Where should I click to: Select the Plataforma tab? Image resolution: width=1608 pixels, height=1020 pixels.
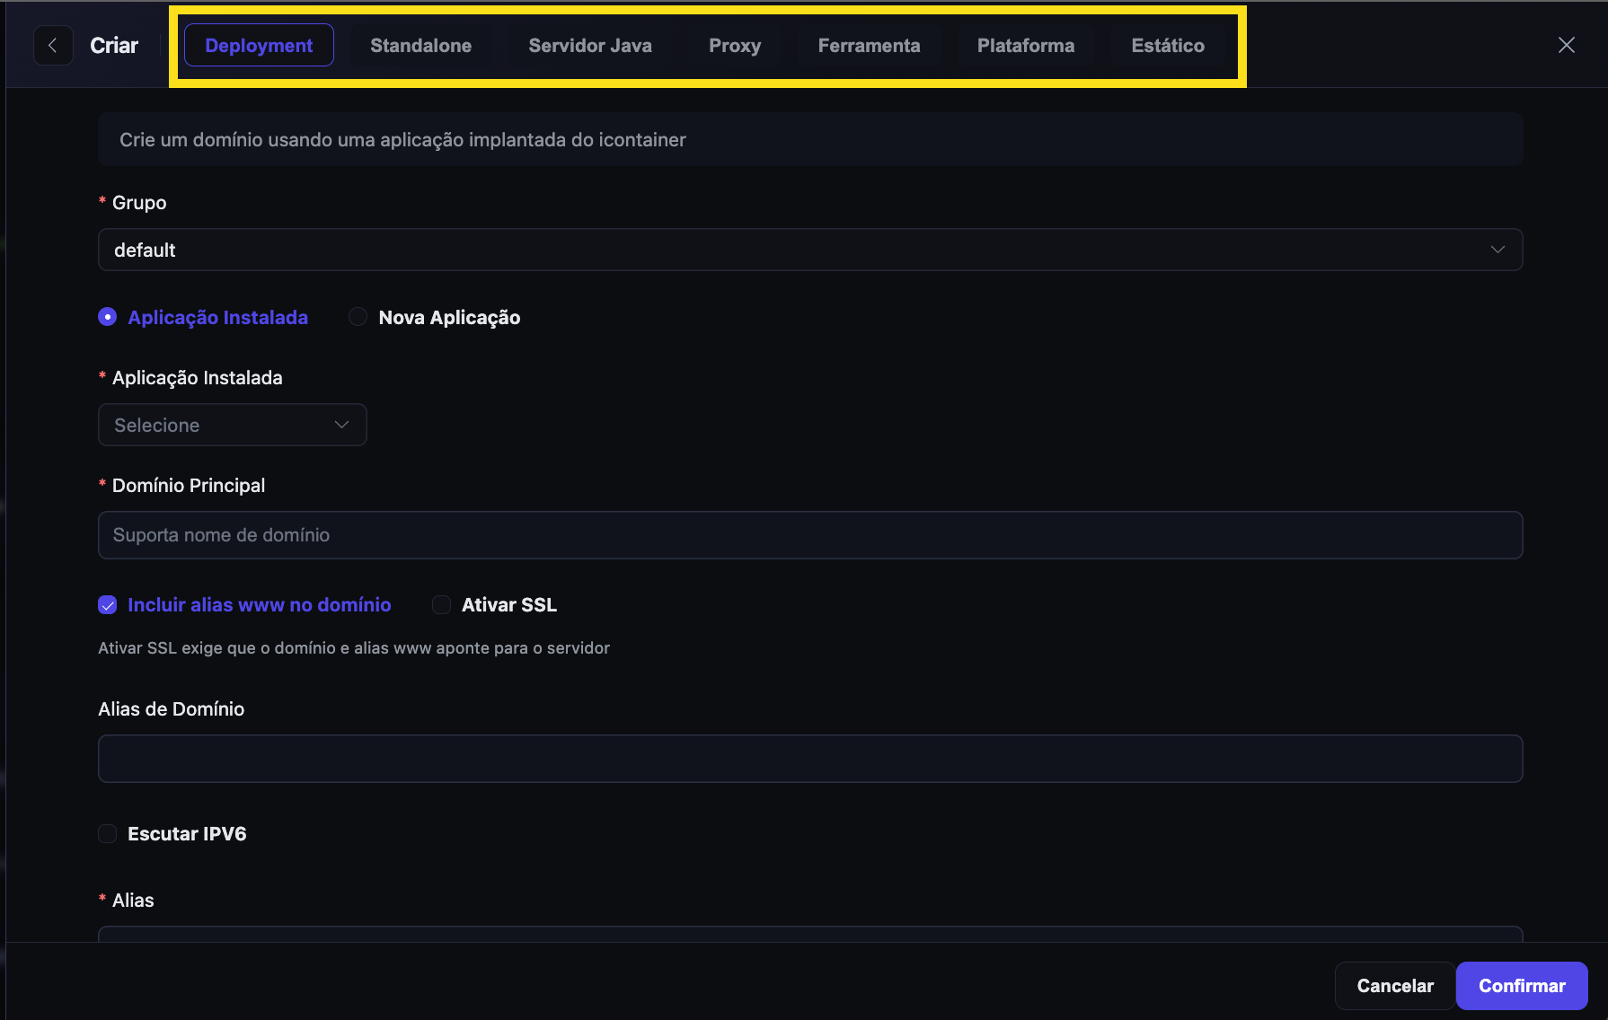click(x=1026, y=46)
